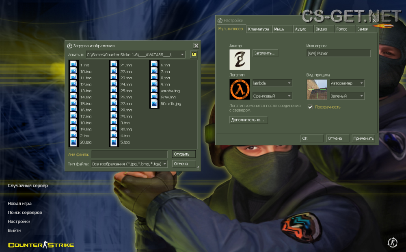Open Настройки from the main menu
The height and width of the screenshot is (252, 406).
pos(19,222)
